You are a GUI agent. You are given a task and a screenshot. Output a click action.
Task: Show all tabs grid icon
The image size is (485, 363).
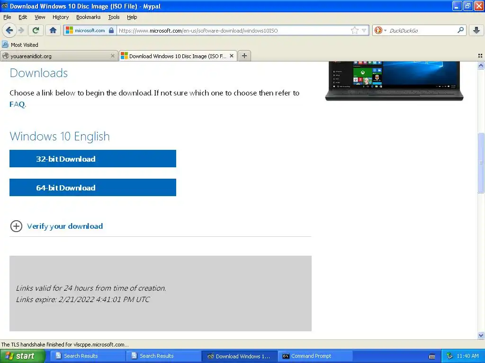click(x=480, y=56)
